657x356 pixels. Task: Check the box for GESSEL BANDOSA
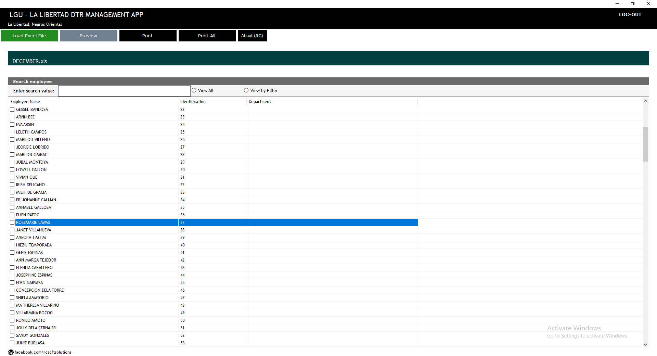click(12, 110)
